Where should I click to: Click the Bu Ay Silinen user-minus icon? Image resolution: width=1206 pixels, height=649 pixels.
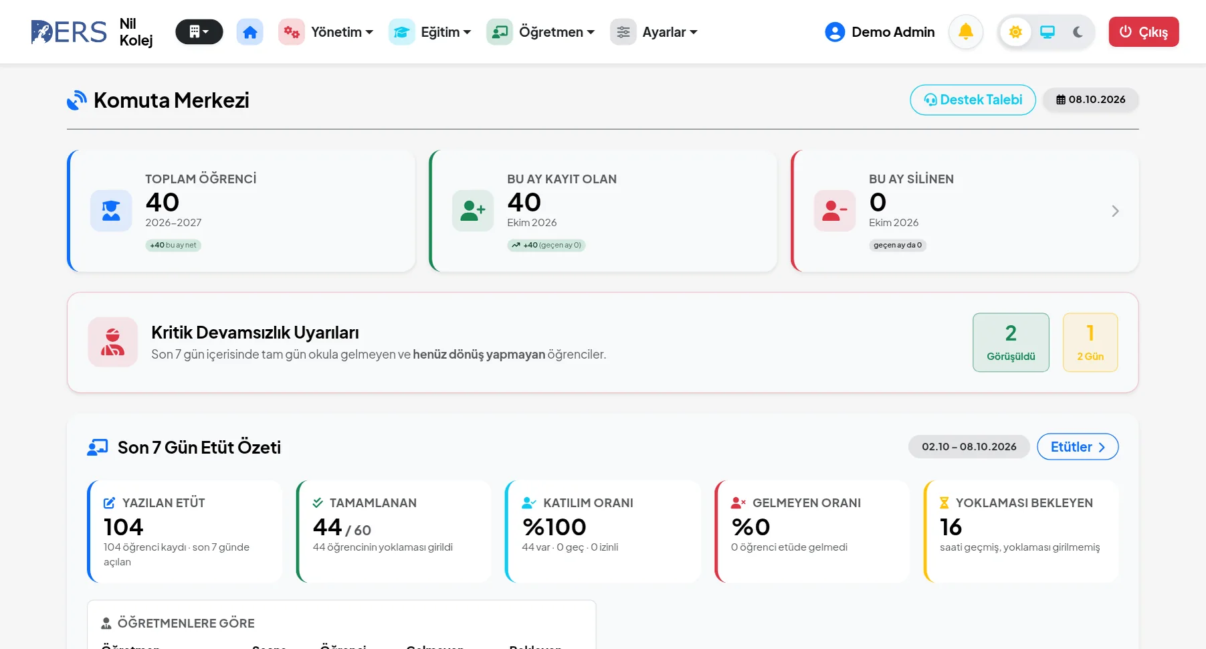(835, 211)
